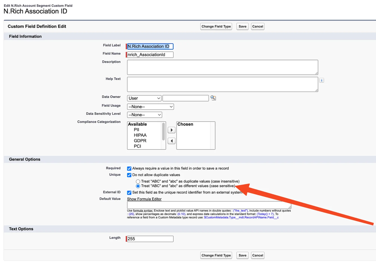
Task: Click the Length field containing 255
Action: click(x=150, y=239)
